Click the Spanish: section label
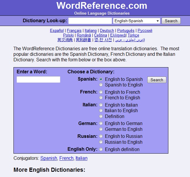 tap(87, 79)
